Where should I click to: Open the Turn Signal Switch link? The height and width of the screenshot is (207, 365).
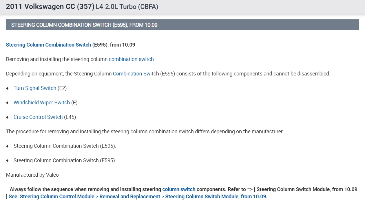(35, 88)
